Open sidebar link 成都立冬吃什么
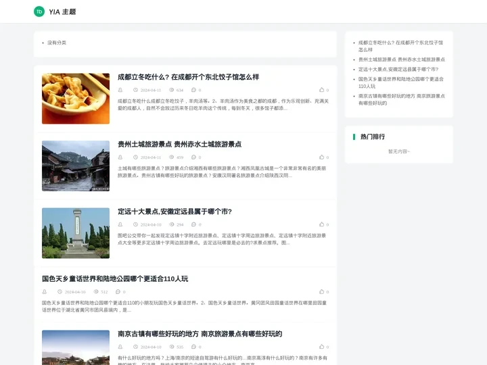 pyautogui.click(x=400, y=46)
